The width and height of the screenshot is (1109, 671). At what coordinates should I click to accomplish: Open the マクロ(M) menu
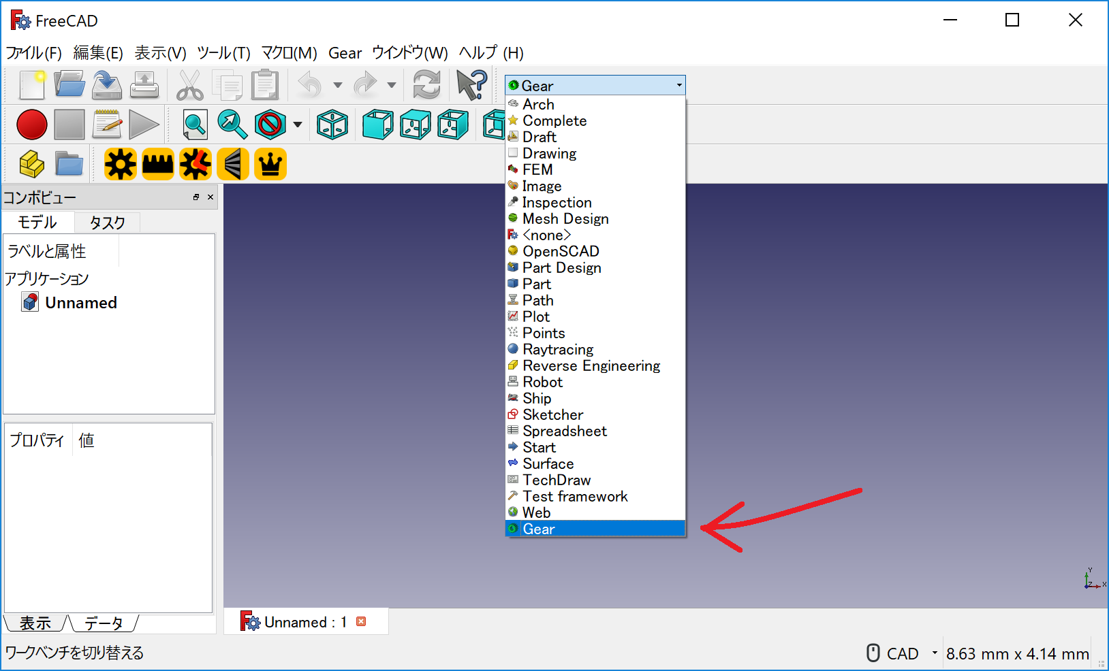click(x=290, y=53)
